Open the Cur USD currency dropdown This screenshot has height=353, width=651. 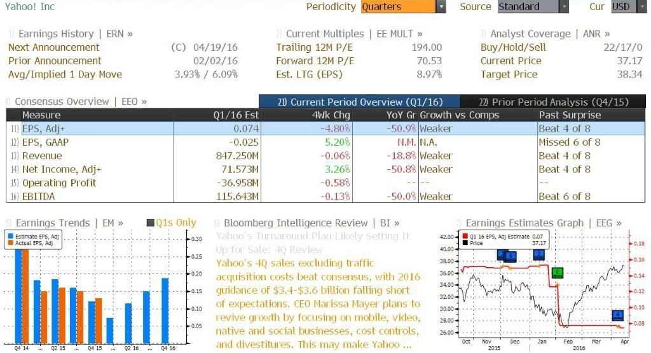click(x=629, y=6)
